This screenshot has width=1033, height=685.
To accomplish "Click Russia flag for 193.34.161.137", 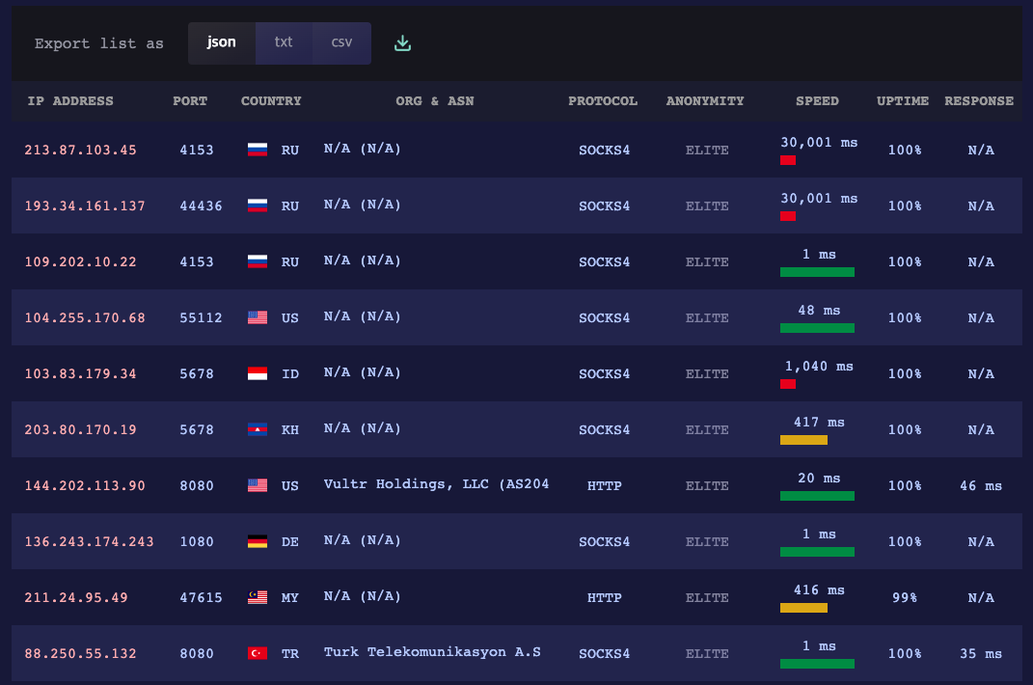I will (258, 205).
